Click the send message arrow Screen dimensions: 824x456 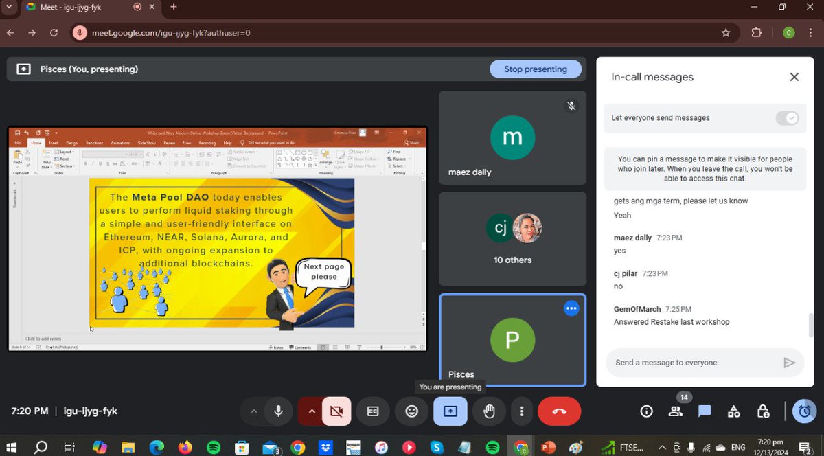click(x=790, y=363)
